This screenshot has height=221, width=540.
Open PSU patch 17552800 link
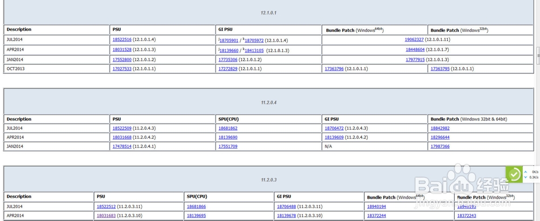[x=122, y=59]
